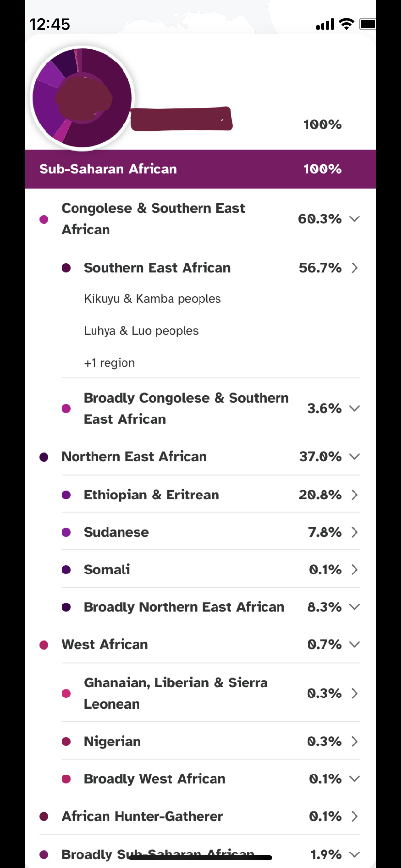The height and width of the screenshot is (868, 401).
Task: Collapse Congolese & Southern East African section
Action: coord(355,219)
